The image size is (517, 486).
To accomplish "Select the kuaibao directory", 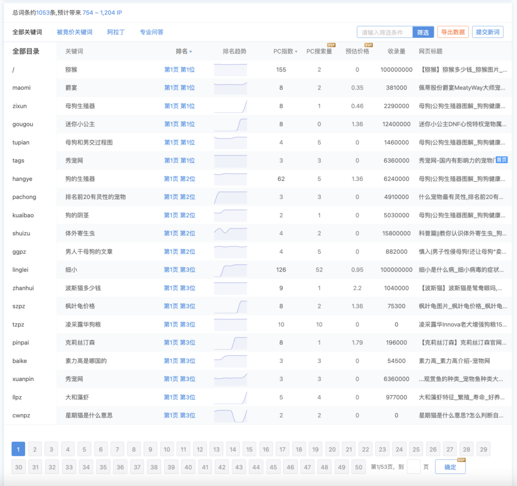I will click(x=23, y=215).
